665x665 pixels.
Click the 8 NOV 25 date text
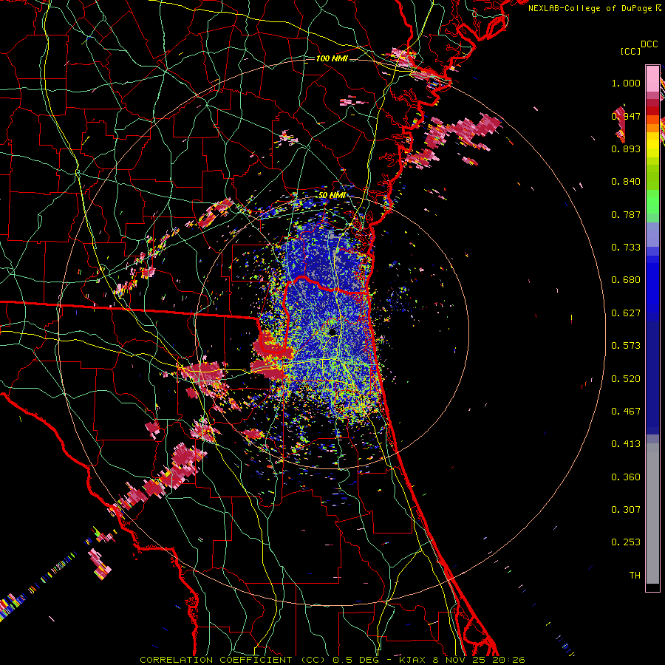pyautogui.click(x=460, y=660)
